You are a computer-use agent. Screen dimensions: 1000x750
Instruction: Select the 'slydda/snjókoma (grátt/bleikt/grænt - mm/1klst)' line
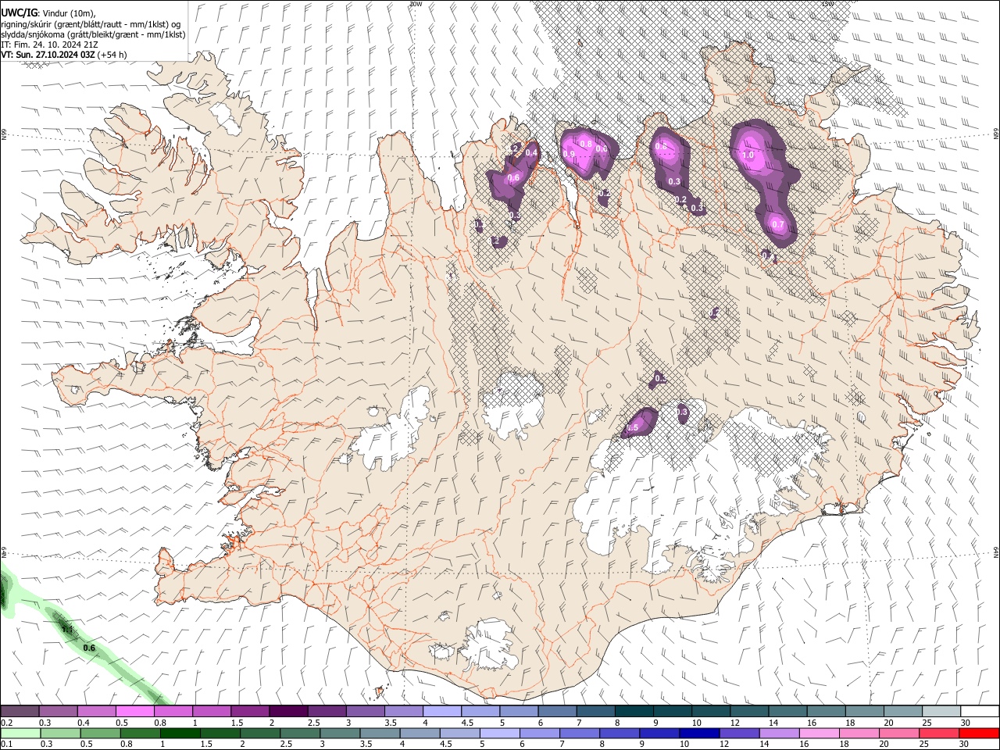coord(93,34)
